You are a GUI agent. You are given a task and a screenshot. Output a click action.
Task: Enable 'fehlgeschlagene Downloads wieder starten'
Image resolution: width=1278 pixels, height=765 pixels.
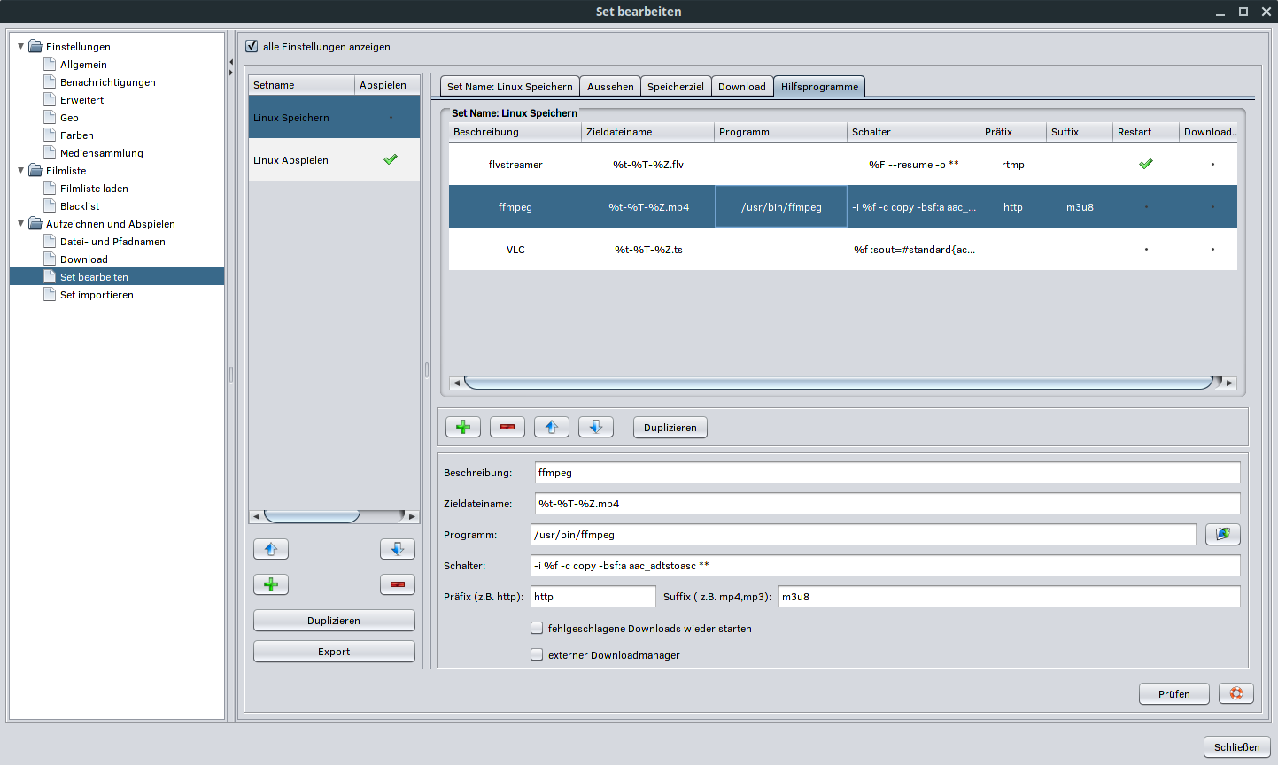(x=537, y=629)
